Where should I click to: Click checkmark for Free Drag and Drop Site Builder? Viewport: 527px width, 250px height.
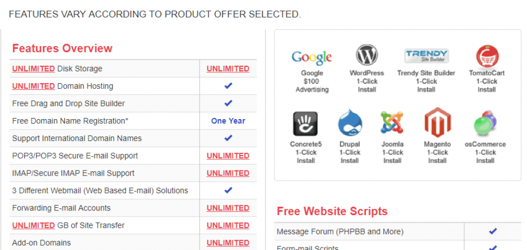pyautogui.click(x=228, y=103)
